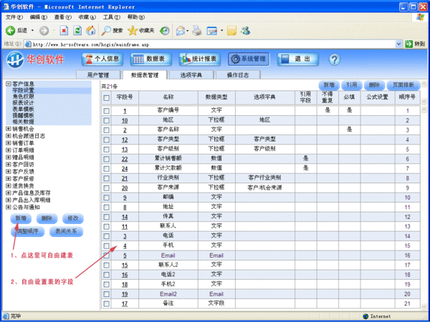The image size is (430, 322).
Task: Click the 表间关系 table relations button
Action: [x=66, y=231]
